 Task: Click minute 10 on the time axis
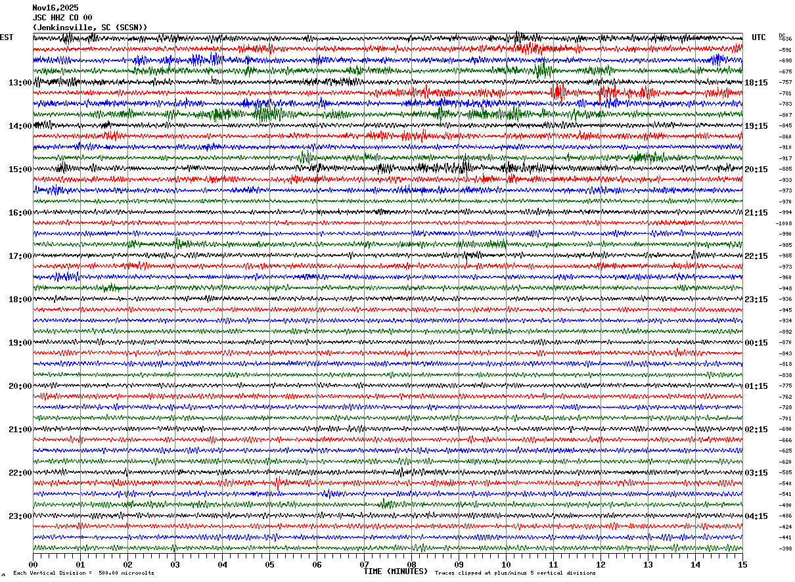pyautogui.click(x=506, y=564)
